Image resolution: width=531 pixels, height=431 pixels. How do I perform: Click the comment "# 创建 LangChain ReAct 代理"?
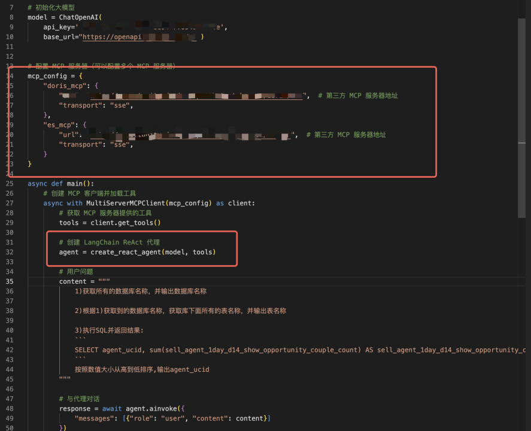tap(110, 242)
